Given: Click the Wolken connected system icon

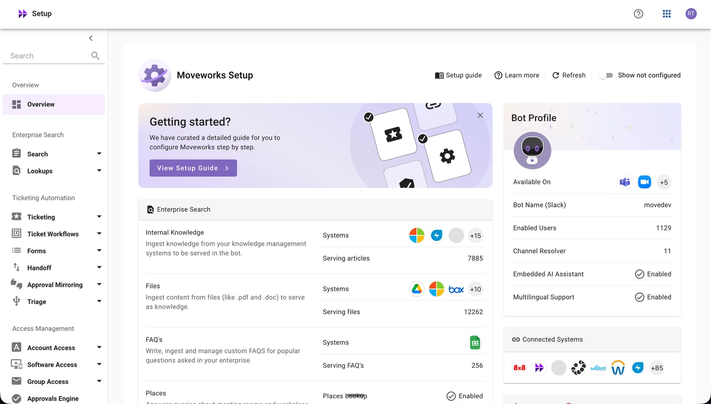Looking at the screenshot, I should (x=598, y=368).
